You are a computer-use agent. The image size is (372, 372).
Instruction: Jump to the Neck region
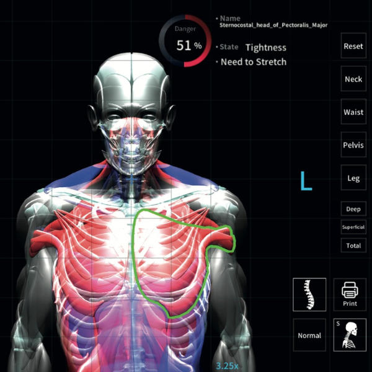click(x=353, y=79)
